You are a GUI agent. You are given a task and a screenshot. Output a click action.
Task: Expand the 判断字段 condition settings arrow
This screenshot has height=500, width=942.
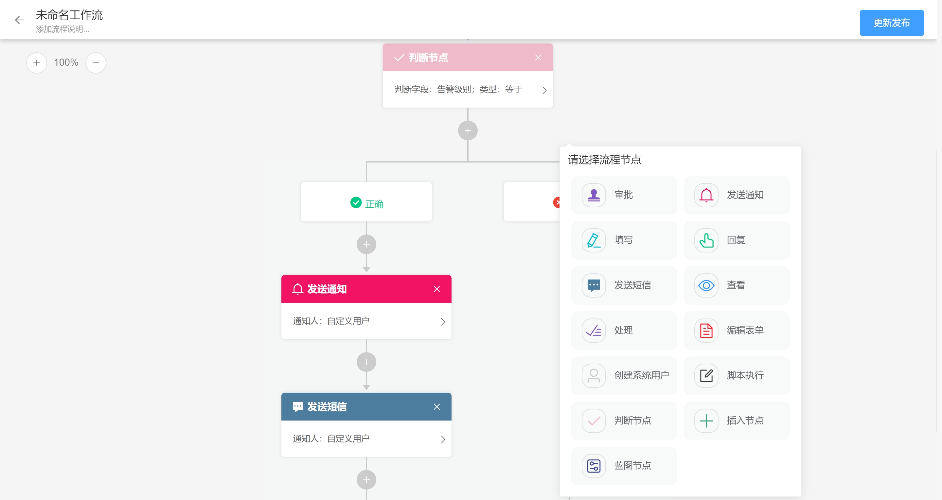click(x=544, y=90)
